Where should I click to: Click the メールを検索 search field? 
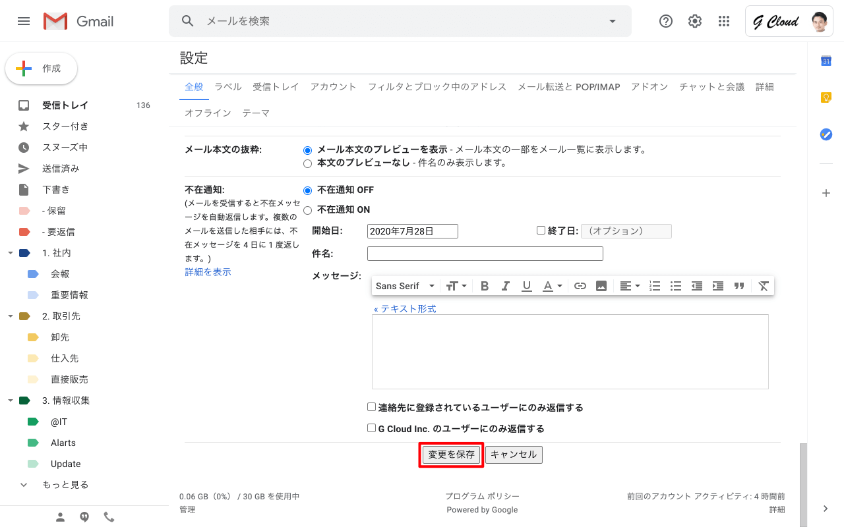click(400, 21)
